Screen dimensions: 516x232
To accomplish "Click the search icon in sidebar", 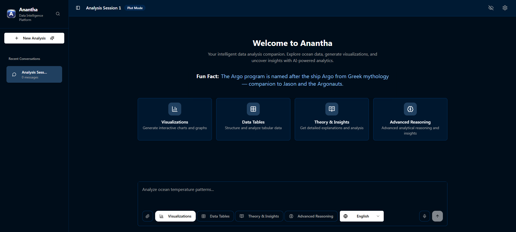I will pos(58,14).
